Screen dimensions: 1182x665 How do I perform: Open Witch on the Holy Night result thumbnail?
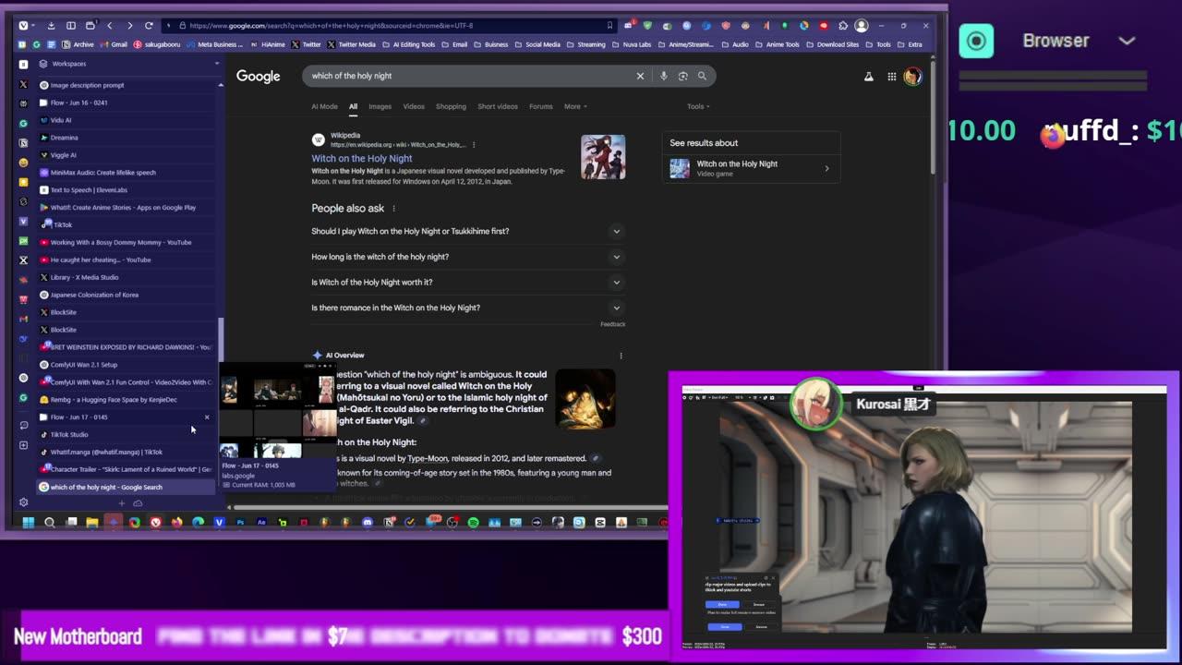603,157
